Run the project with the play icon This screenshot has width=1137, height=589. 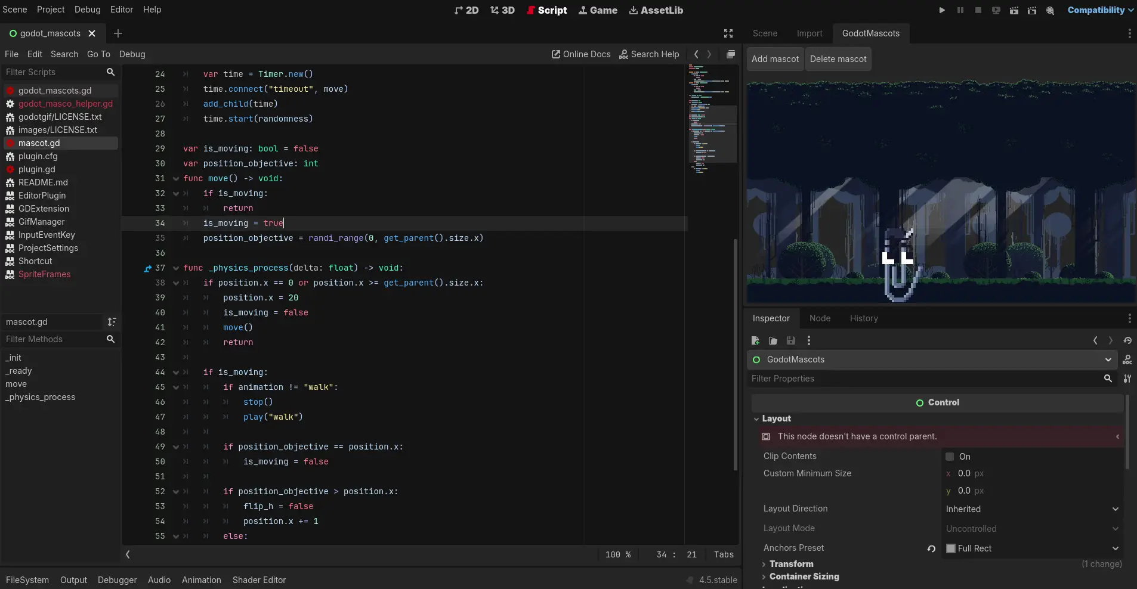(942, 10)
